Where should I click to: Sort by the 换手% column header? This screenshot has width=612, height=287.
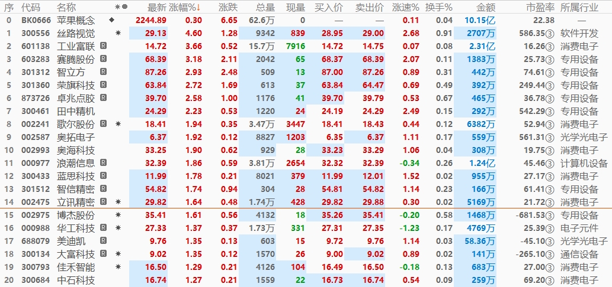click(x=439, y=7)
